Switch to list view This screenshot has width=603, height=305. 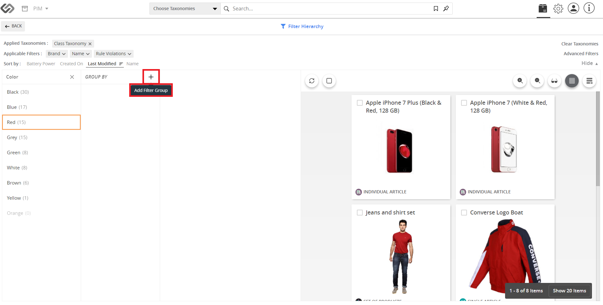point(589,81)
